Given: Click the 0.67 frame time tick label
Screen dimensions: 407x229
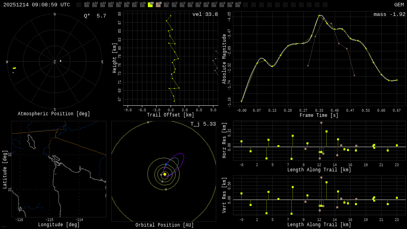Looking at the screenshot, I should (397, 111).
